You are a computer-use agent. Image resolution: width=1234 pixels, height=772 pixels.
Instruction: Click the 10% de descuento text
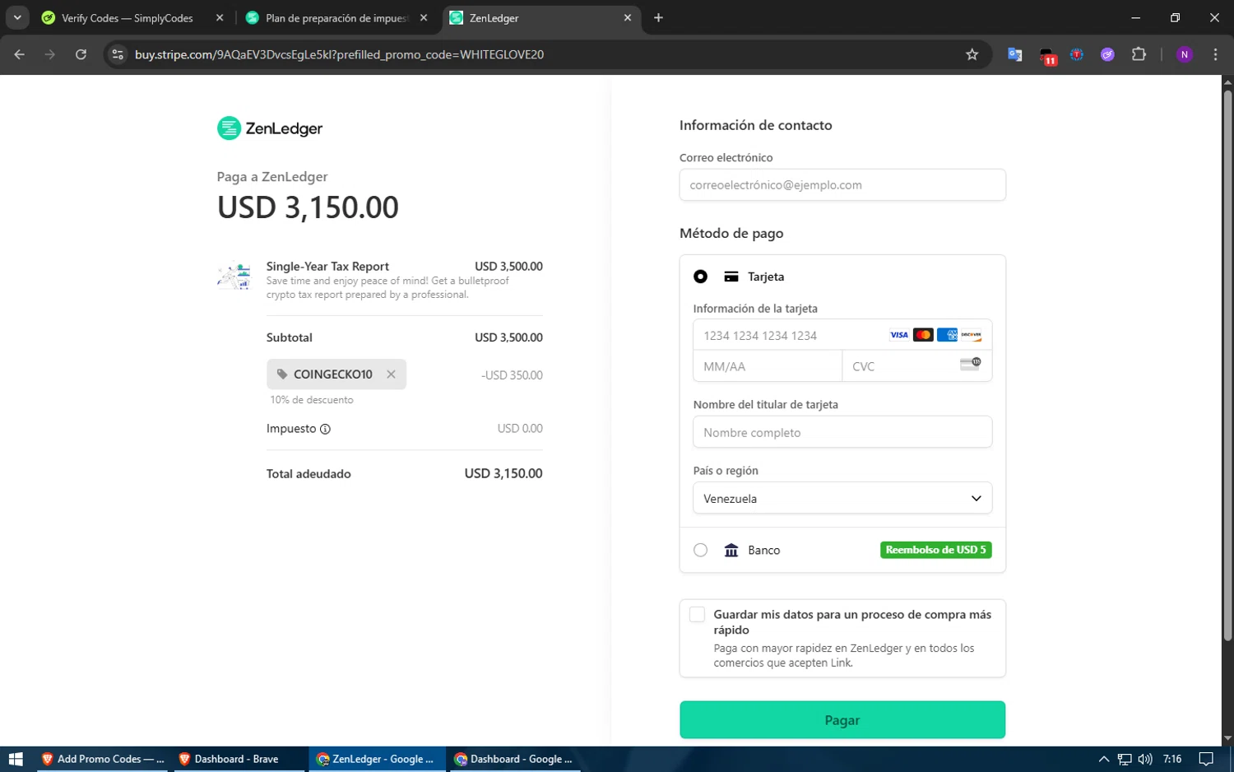coord(311,400)
